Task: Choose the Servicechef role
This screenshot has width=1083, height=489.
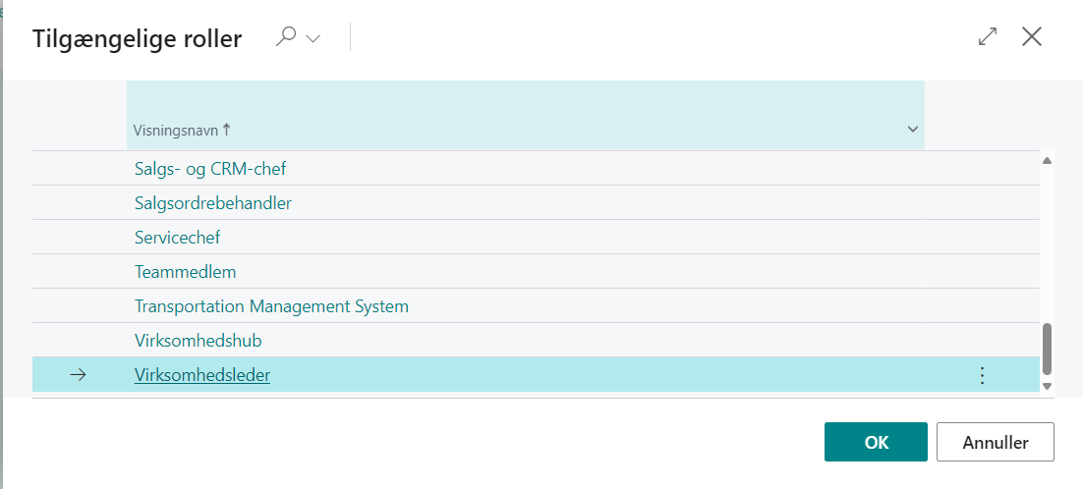Action: point(177,238)
